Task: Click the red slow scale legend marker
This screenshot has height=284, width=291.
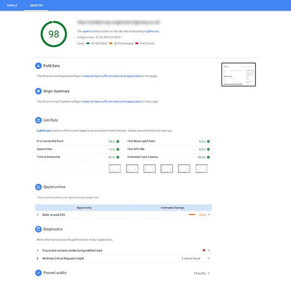Action: pyautogui.click(x=137, y=44)
